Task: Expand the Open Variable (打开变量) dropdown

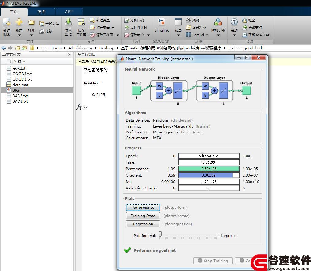Action: [113, 28]
